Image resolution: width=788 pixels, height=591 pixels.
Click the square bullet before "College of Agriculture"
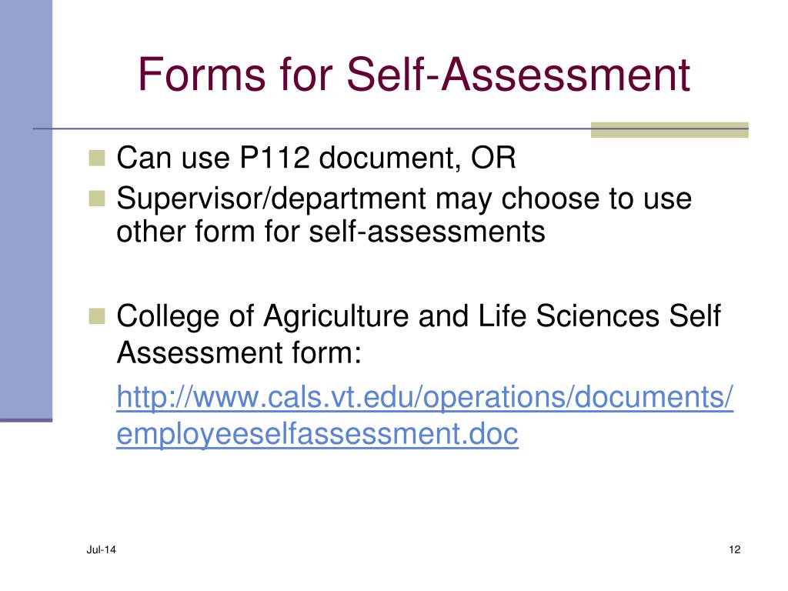(x=97, y=316)
